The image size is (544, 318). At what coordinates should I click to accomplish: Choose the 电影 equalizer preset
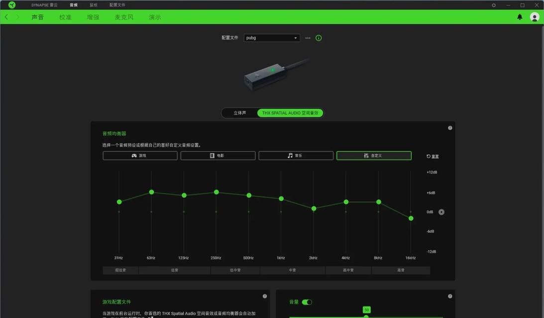(x=218, y=156)
